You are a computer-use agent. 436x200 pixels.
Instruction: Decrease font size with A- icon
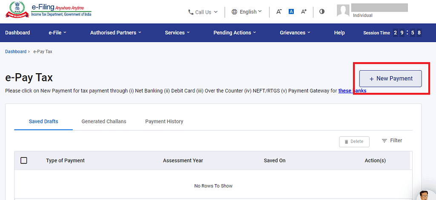pyautogui.click(x=279, y=11)
